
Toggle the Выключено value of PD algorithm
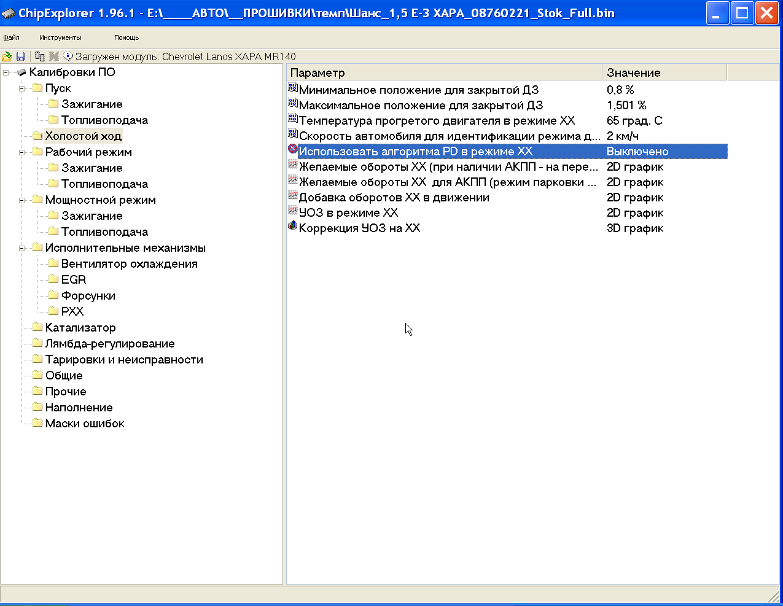637,152
